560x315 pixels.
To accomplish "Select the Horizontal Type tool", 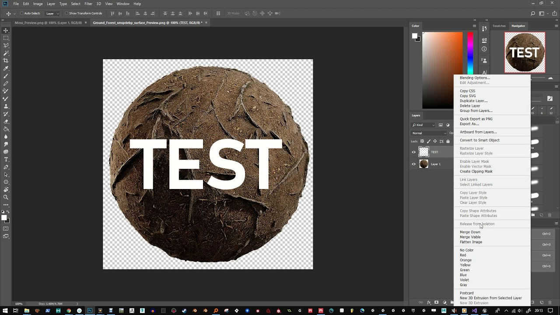I will point(6,159).
